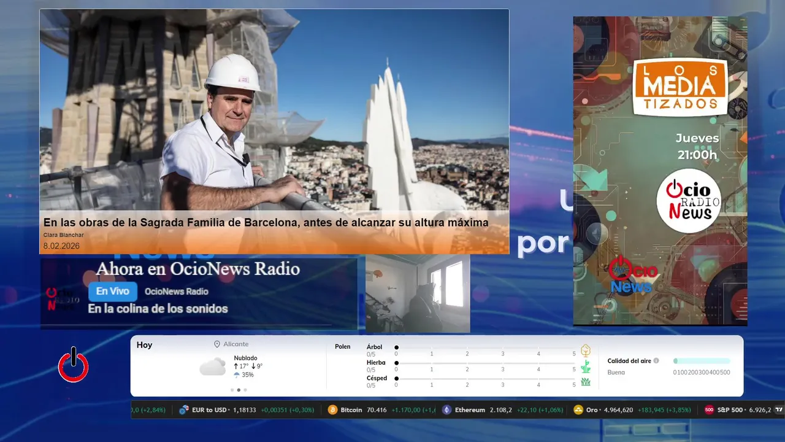Viewport: 785px width, 442px height.
Task: Click the grass (Hierba) pollen icon
Action: [x=586, y=366]
